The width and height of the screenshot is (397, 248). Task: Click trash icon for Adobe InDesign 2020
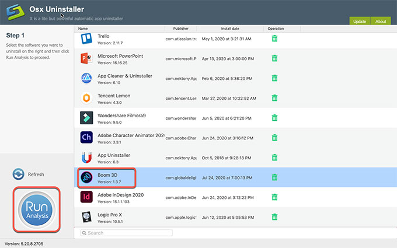[x=274, y=197]
